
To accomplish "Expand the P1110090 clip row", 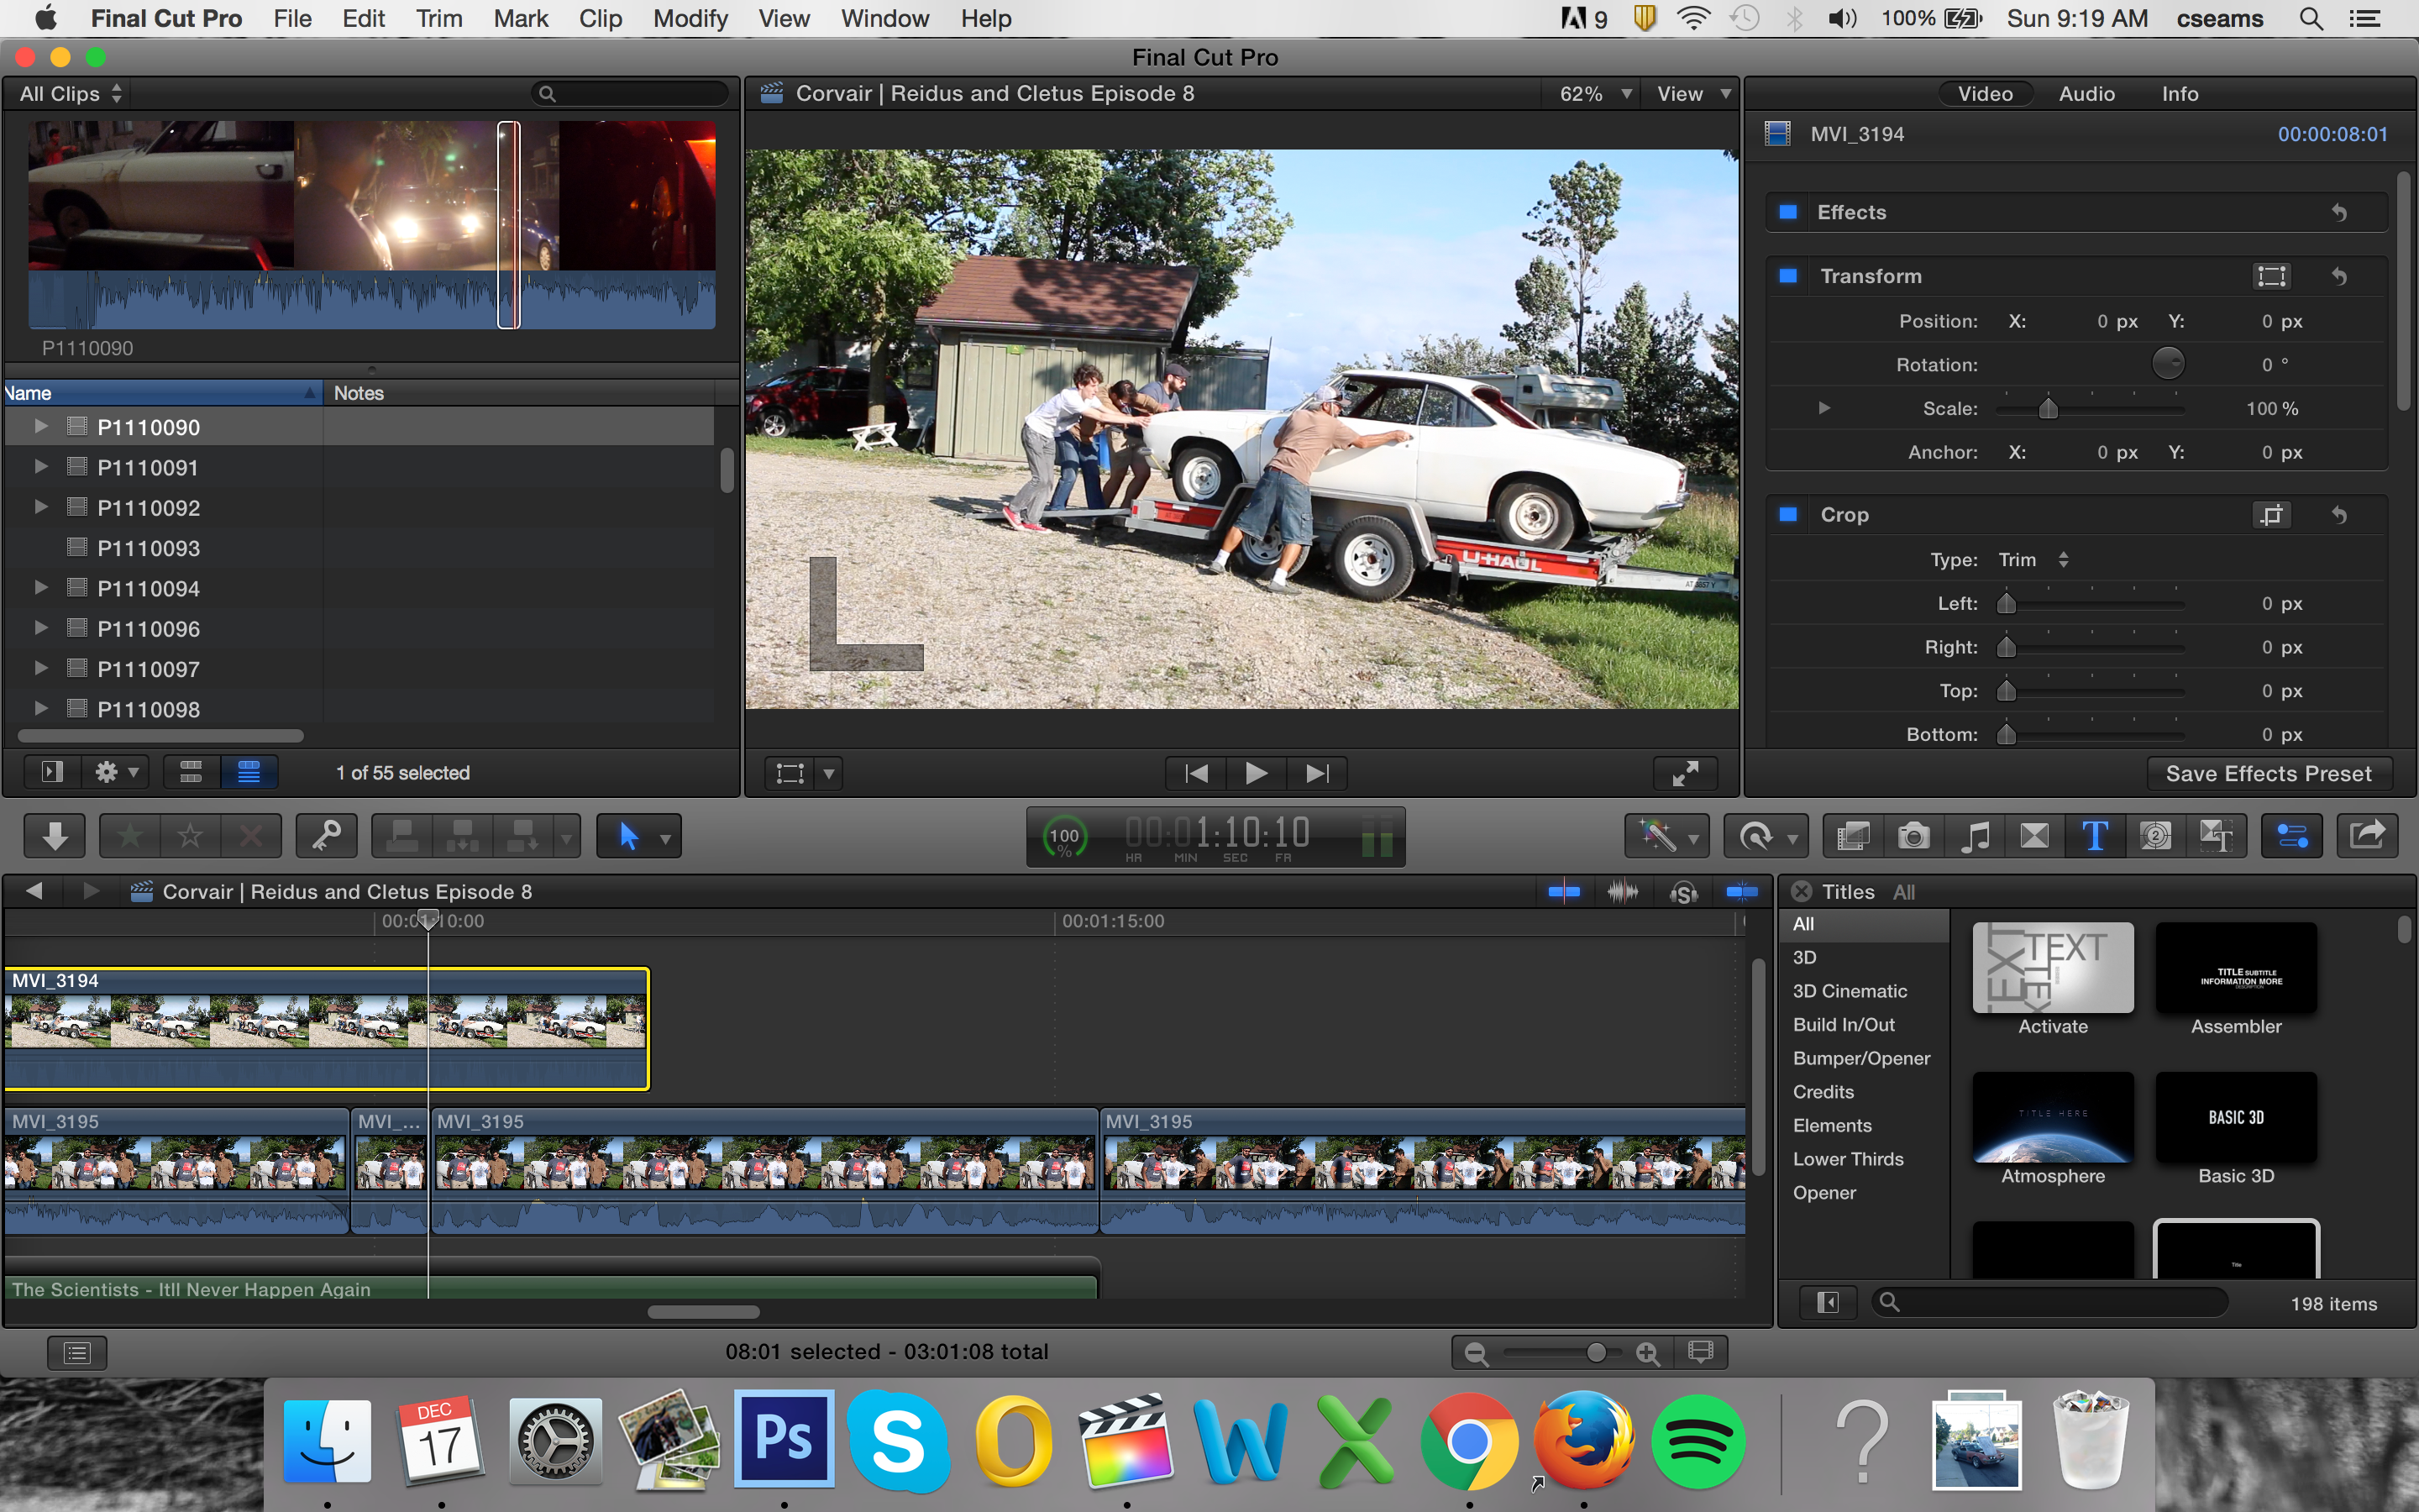I will (x=41, y=427).
